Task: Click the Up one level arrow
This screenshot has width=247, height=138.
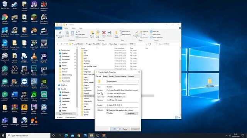Action: (x=67, y=44)
